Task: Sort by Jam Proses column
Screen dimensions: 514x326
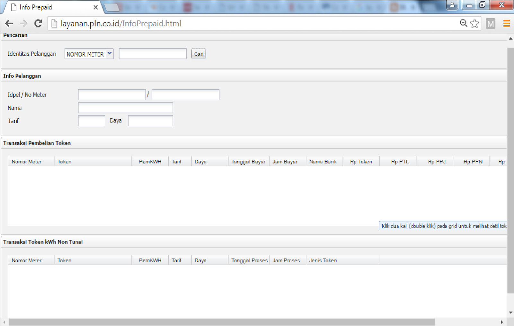Action: point(288,260)
